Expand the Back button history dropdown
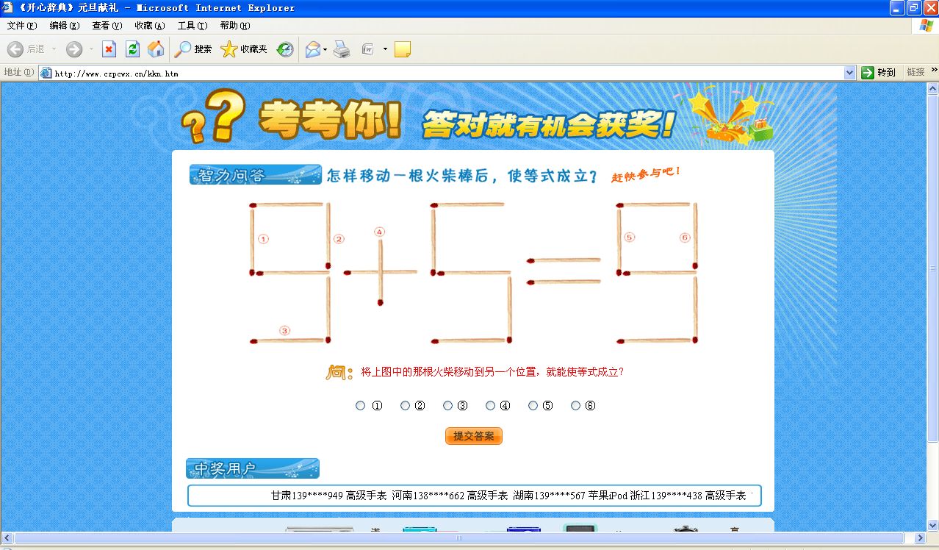The image size is (939, 550). point(54,49)
